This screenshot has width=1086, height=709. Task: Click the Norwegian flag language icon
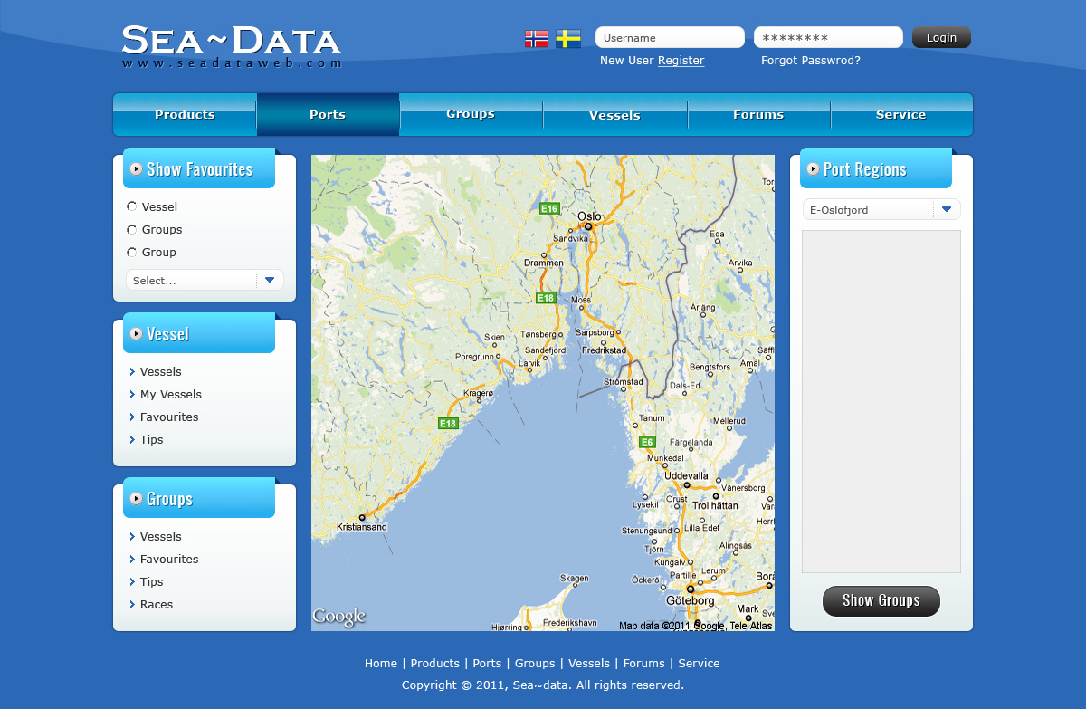pos(537,38)
